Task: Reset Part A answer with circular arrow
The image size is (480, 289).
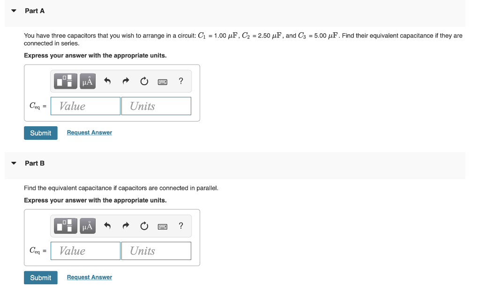Action: 144,81
